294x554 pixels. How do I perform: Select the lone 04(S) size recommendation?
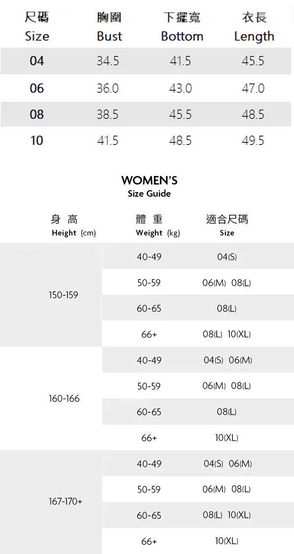226,257
